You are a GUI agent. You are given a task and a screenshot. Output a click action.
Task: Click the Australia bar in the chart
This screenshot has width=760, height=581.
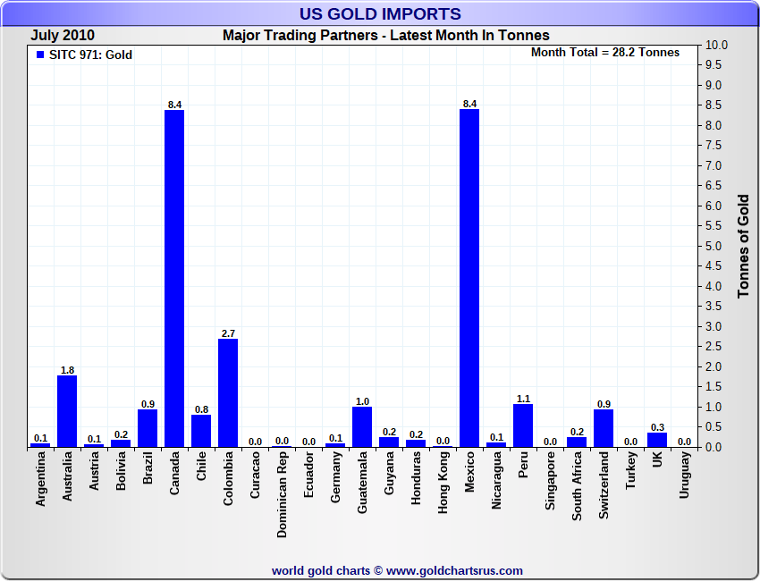pos(67,411)
